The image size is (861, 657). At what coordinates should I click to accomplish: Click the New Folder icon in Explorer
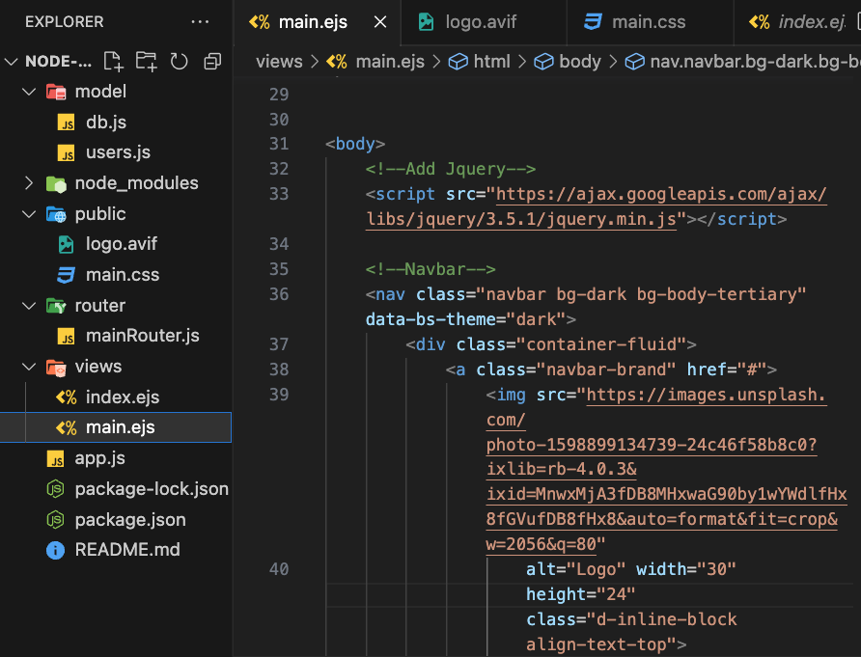146,62
